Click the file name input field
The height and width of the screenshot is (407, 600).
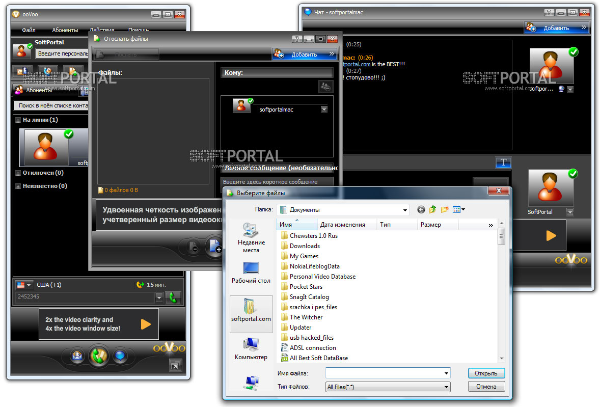pyautogui.click(x=384, y=373)
